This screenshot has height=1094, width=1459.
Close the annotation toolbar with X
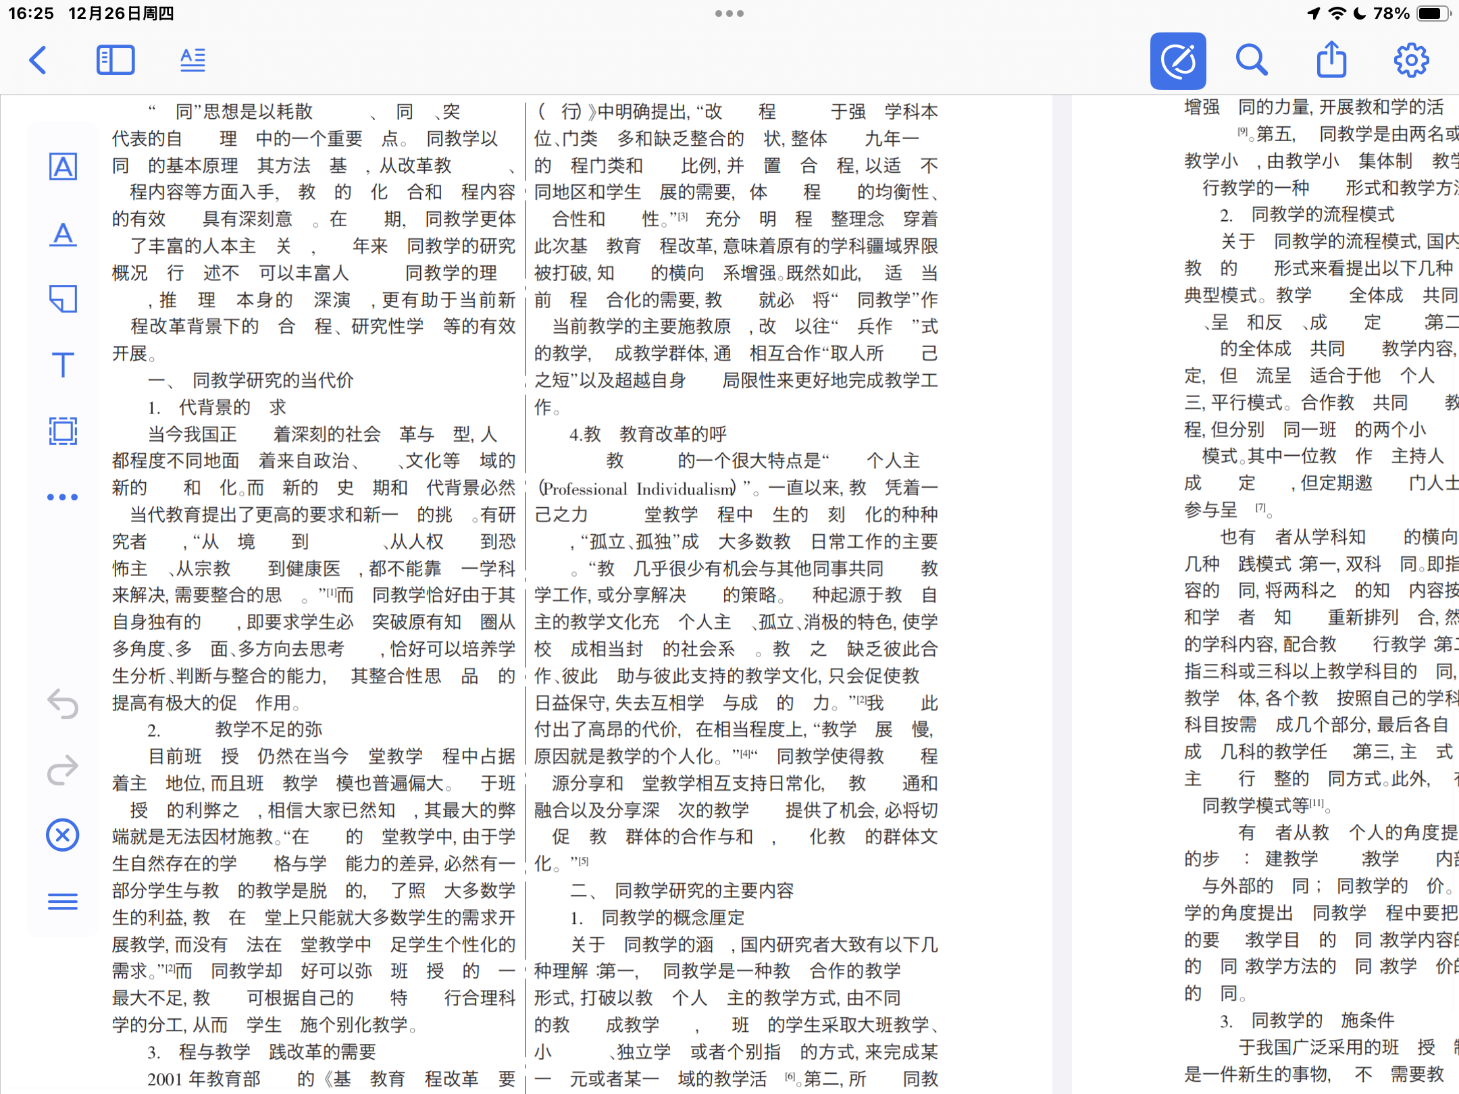pos(63,835)
